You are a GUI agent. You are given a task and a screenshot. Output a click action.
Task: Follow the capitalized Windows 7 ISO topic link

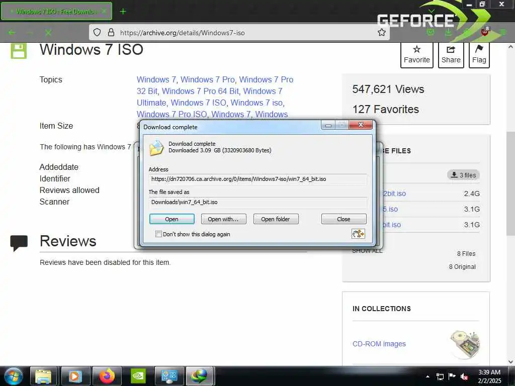click(x=198, y=103)
